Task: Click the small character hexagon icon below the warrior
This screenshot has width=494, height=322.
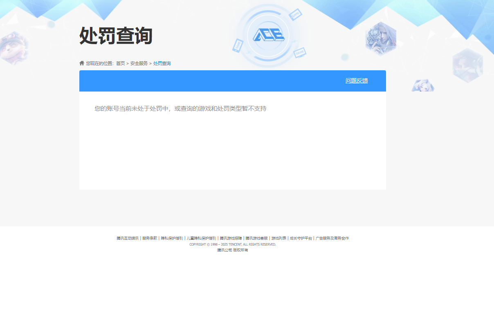Action: (422, 86)
